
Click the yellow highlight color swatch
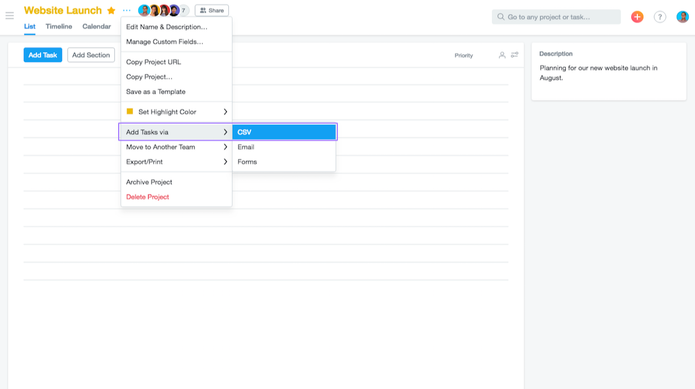[130, 112]
